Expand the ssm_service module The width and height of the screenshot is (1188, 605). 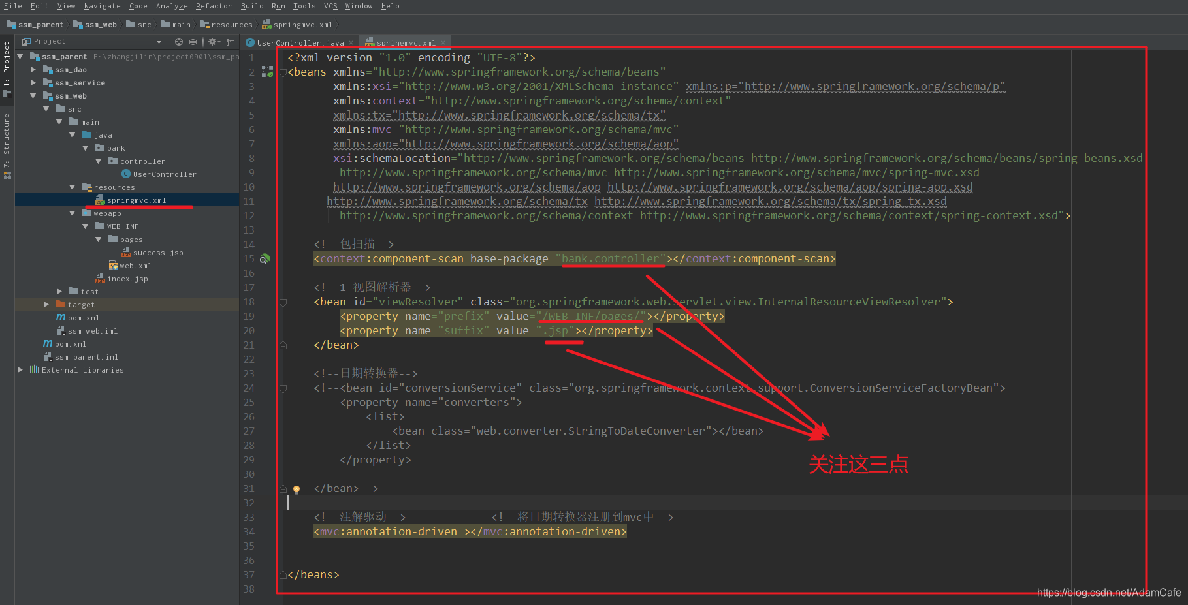[x=33, y=83]
